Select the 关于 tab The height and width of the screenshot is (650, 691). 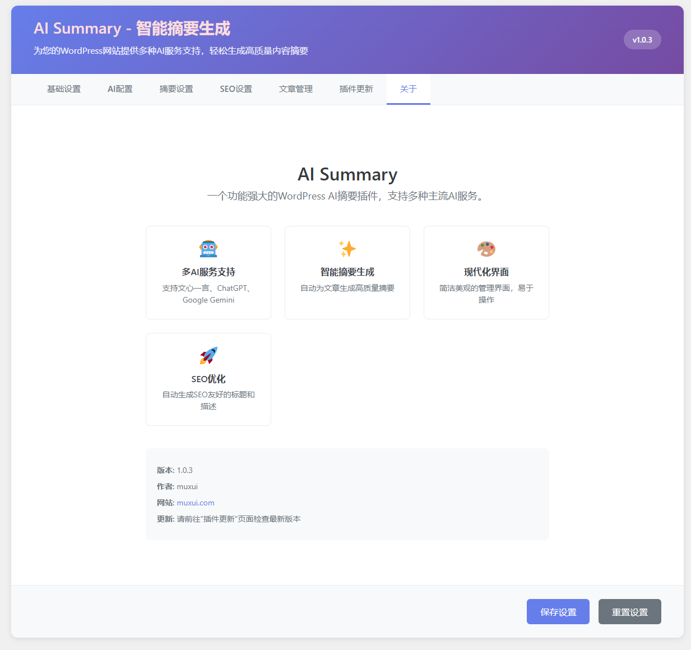pyautogui.click(x=408, y=89)
